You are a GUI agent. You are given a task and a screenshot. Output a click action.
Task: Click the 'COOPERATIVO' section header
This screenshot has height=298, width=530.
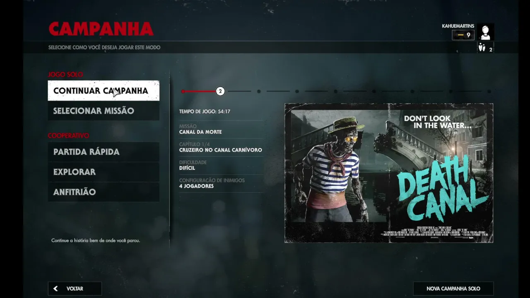[x=68, y=136]
